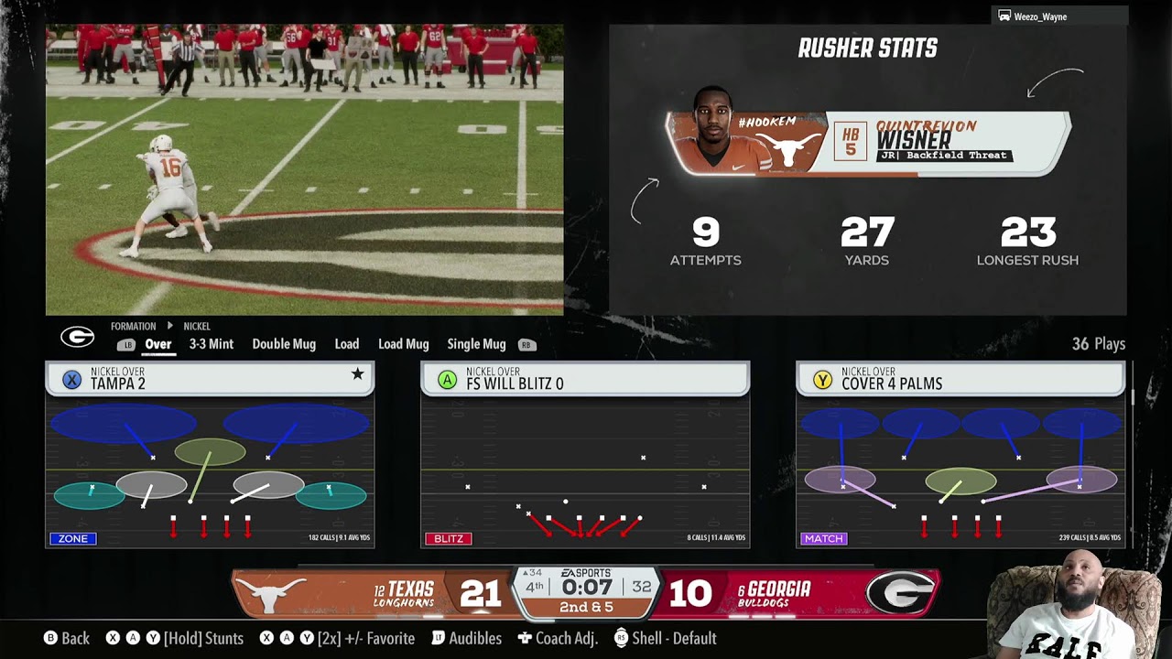Click the A button glyph on FS Will Blitz 0
Image resolution: width=1172 pixels, height=659 pixels.
[447, 380]
